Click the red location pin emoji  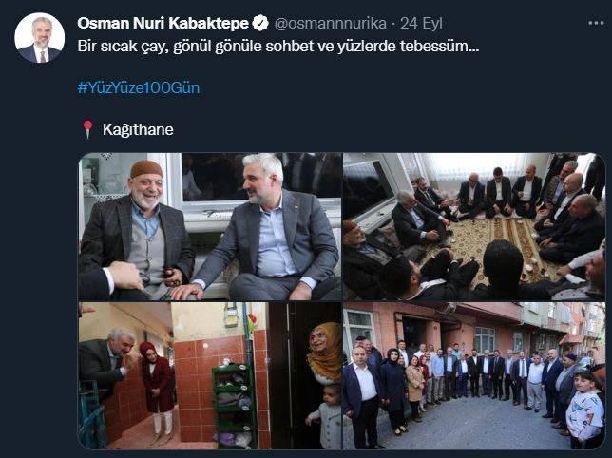[x=87, y=129]
